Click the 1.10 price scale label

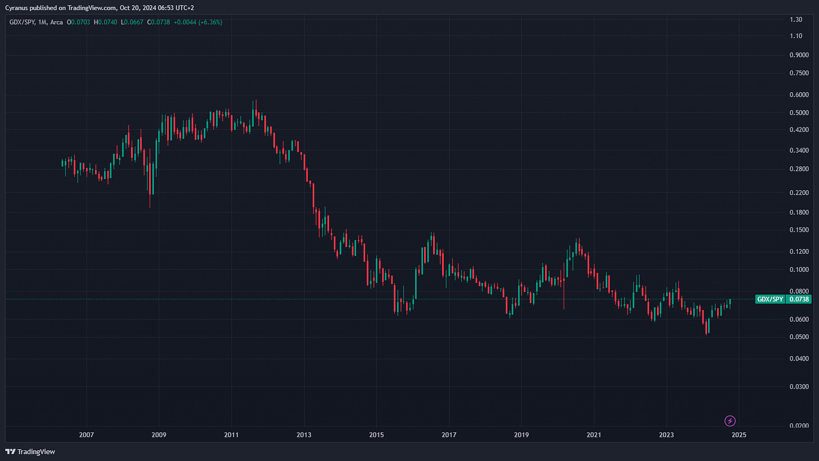coord(796,36)
